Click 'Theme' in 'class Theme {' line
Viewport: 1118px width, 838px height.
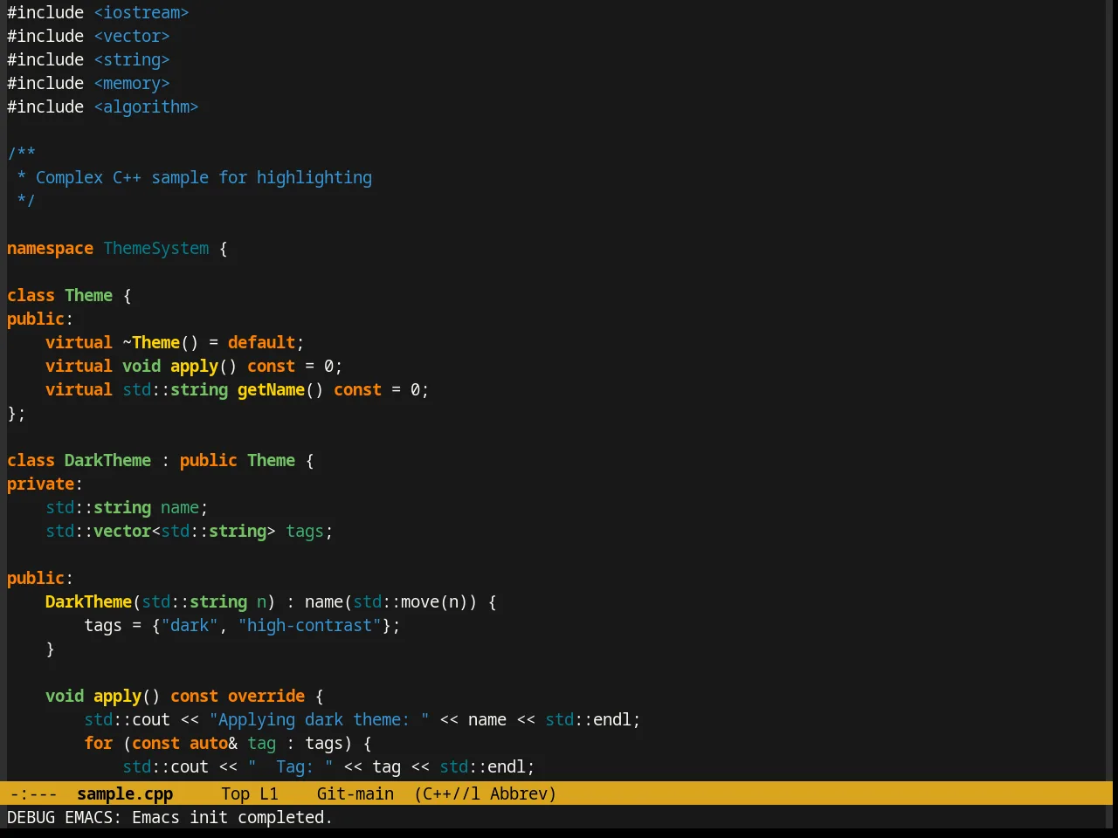pos(88,295)
